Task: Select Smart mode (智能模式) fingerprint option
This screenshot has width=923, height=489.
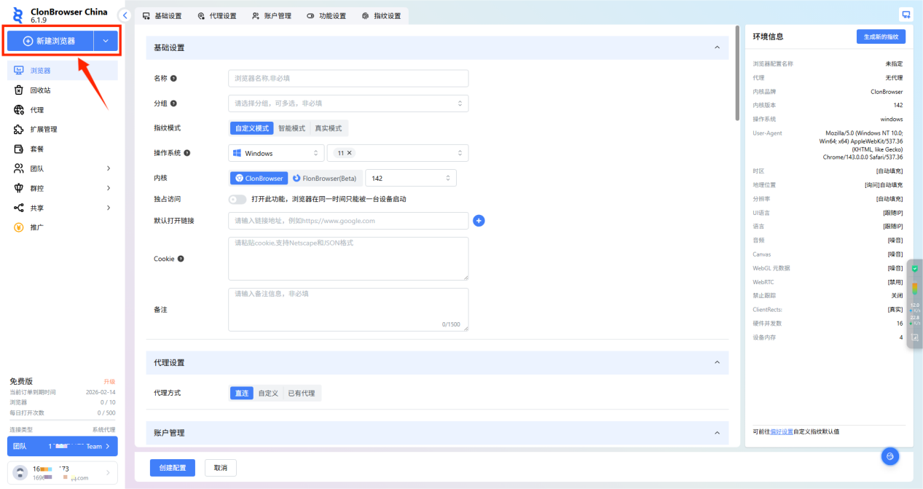Action: (291, 128)
